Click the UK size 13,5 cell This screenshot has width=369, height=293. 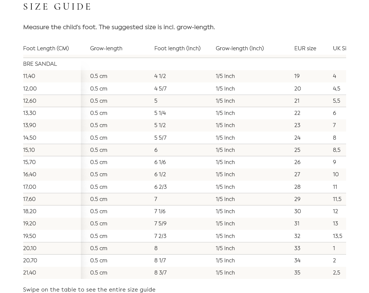pos(337,236)
